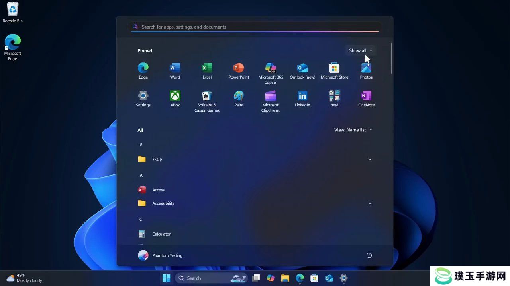Launch PowerPoint from pinned apps
Image resolution: width=510 pixels, height=286 pixels.
click(x=239, y=71)
